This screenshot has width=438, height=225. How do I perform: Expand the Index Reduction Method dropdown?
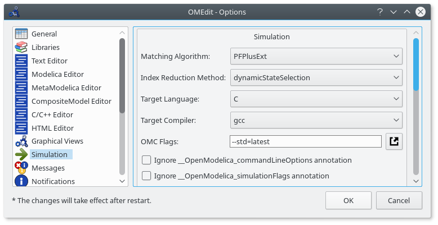(316, 77)
